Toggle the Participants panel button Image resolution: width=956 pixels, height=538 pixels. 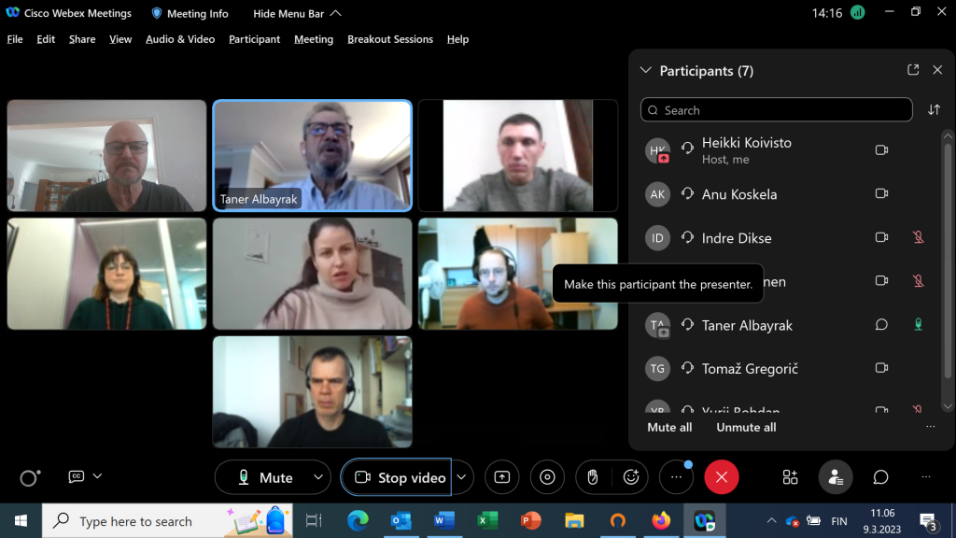click(x=836, y=477)
